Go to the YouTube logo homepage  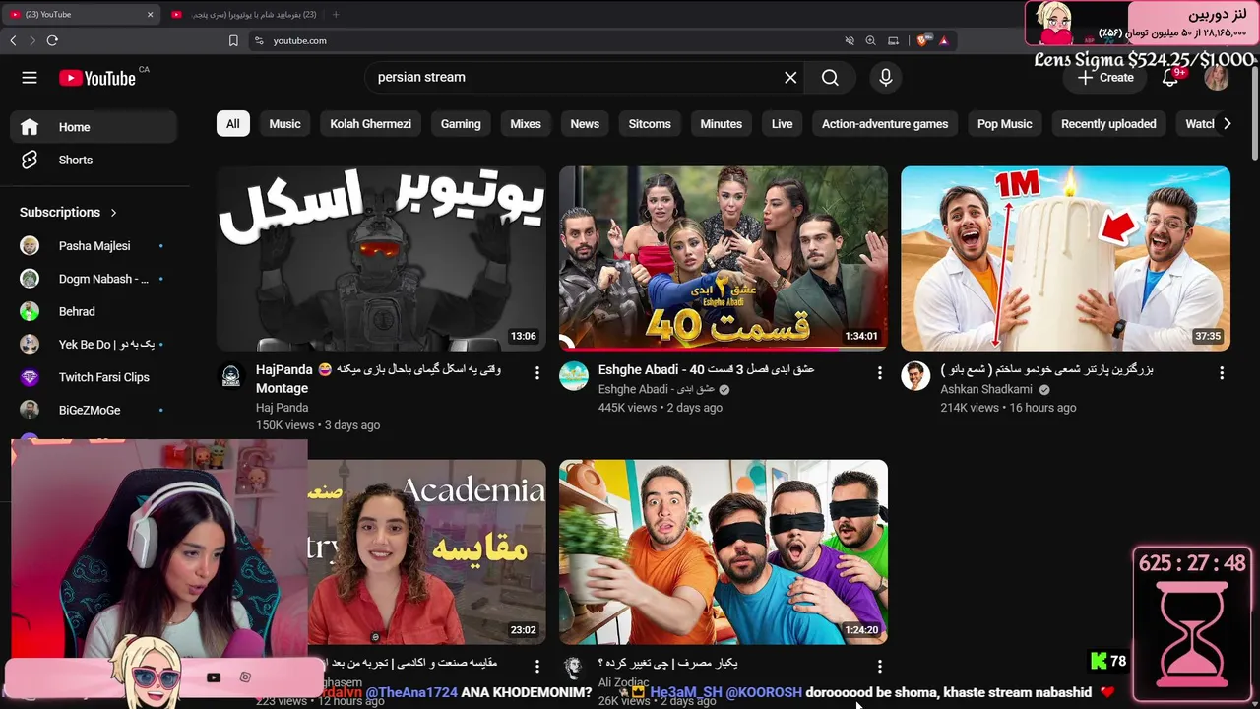point(97,78)
